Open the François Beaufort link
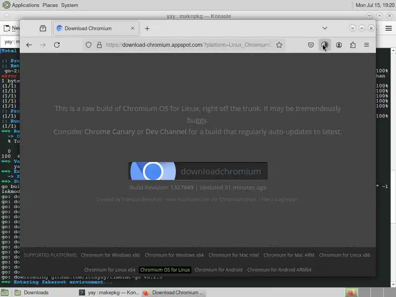This screenshot has width=396, height=297. [142, 199]
